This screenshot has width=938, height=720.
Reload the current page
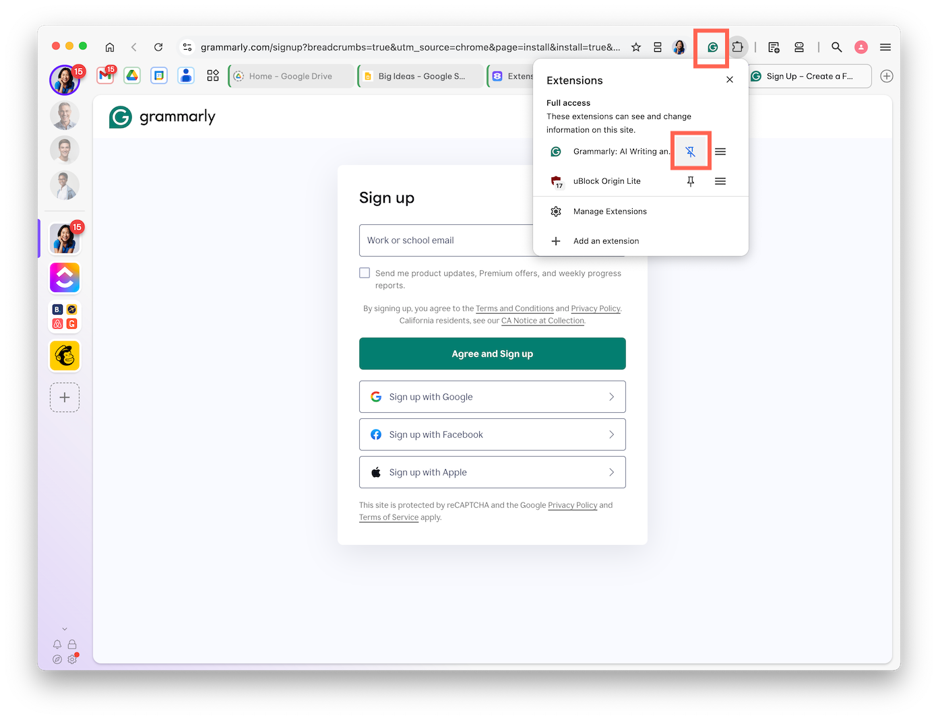click(x=158, y=47)
